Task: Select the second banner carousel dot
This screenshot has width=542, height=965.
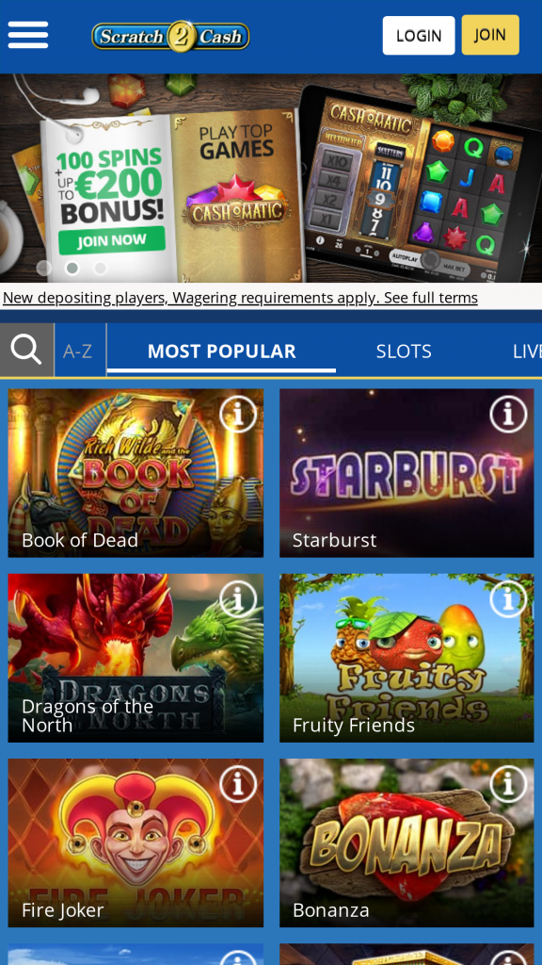Action: [x=72, y=269]
